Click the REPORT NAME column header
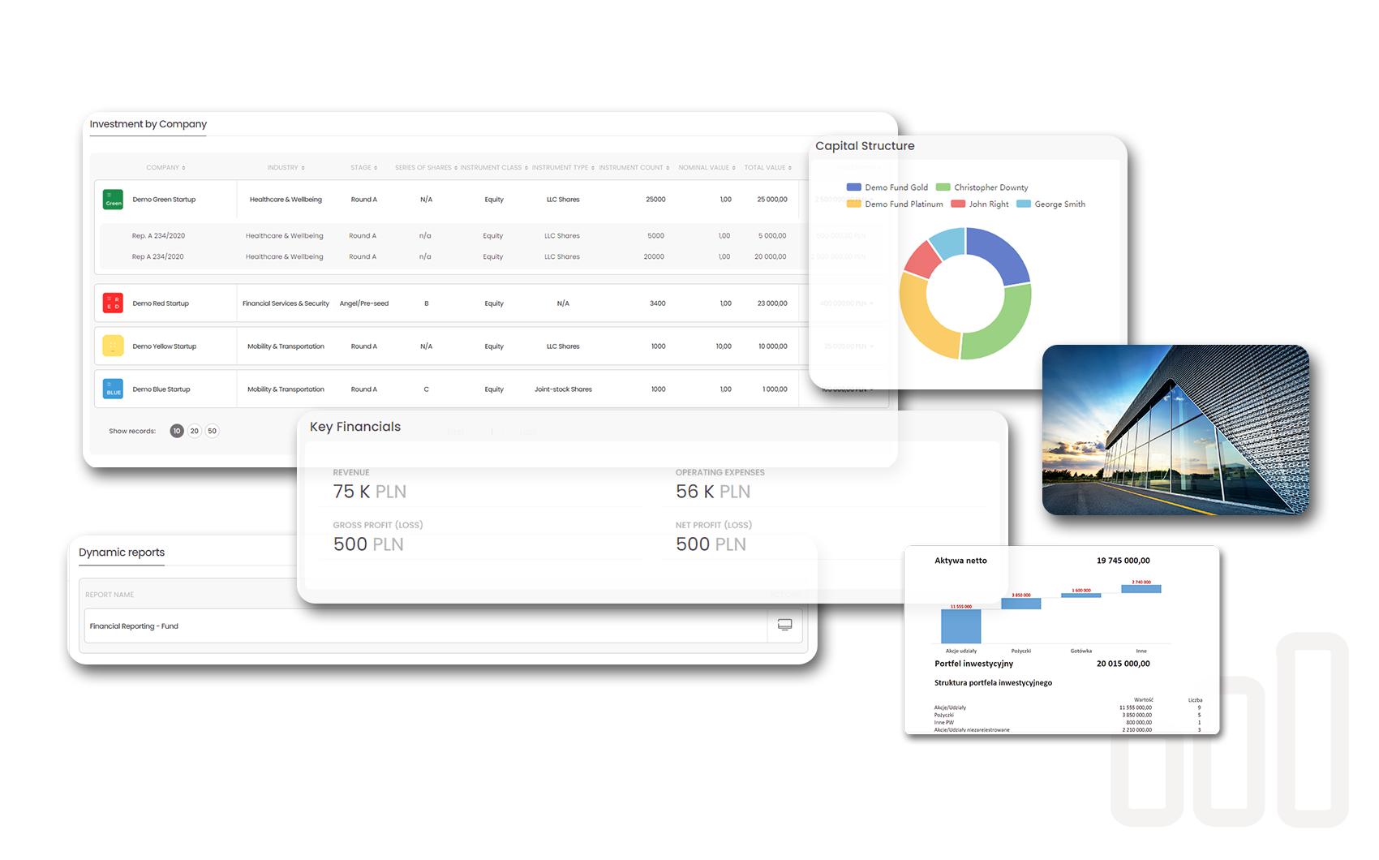Image resolution: width=1379 pixels, height=860 pixels. (110, 595)
